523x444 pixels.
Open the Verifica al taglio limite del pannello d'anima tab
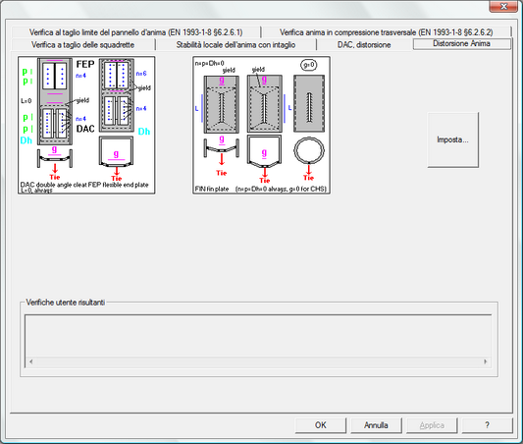point(135,32)
